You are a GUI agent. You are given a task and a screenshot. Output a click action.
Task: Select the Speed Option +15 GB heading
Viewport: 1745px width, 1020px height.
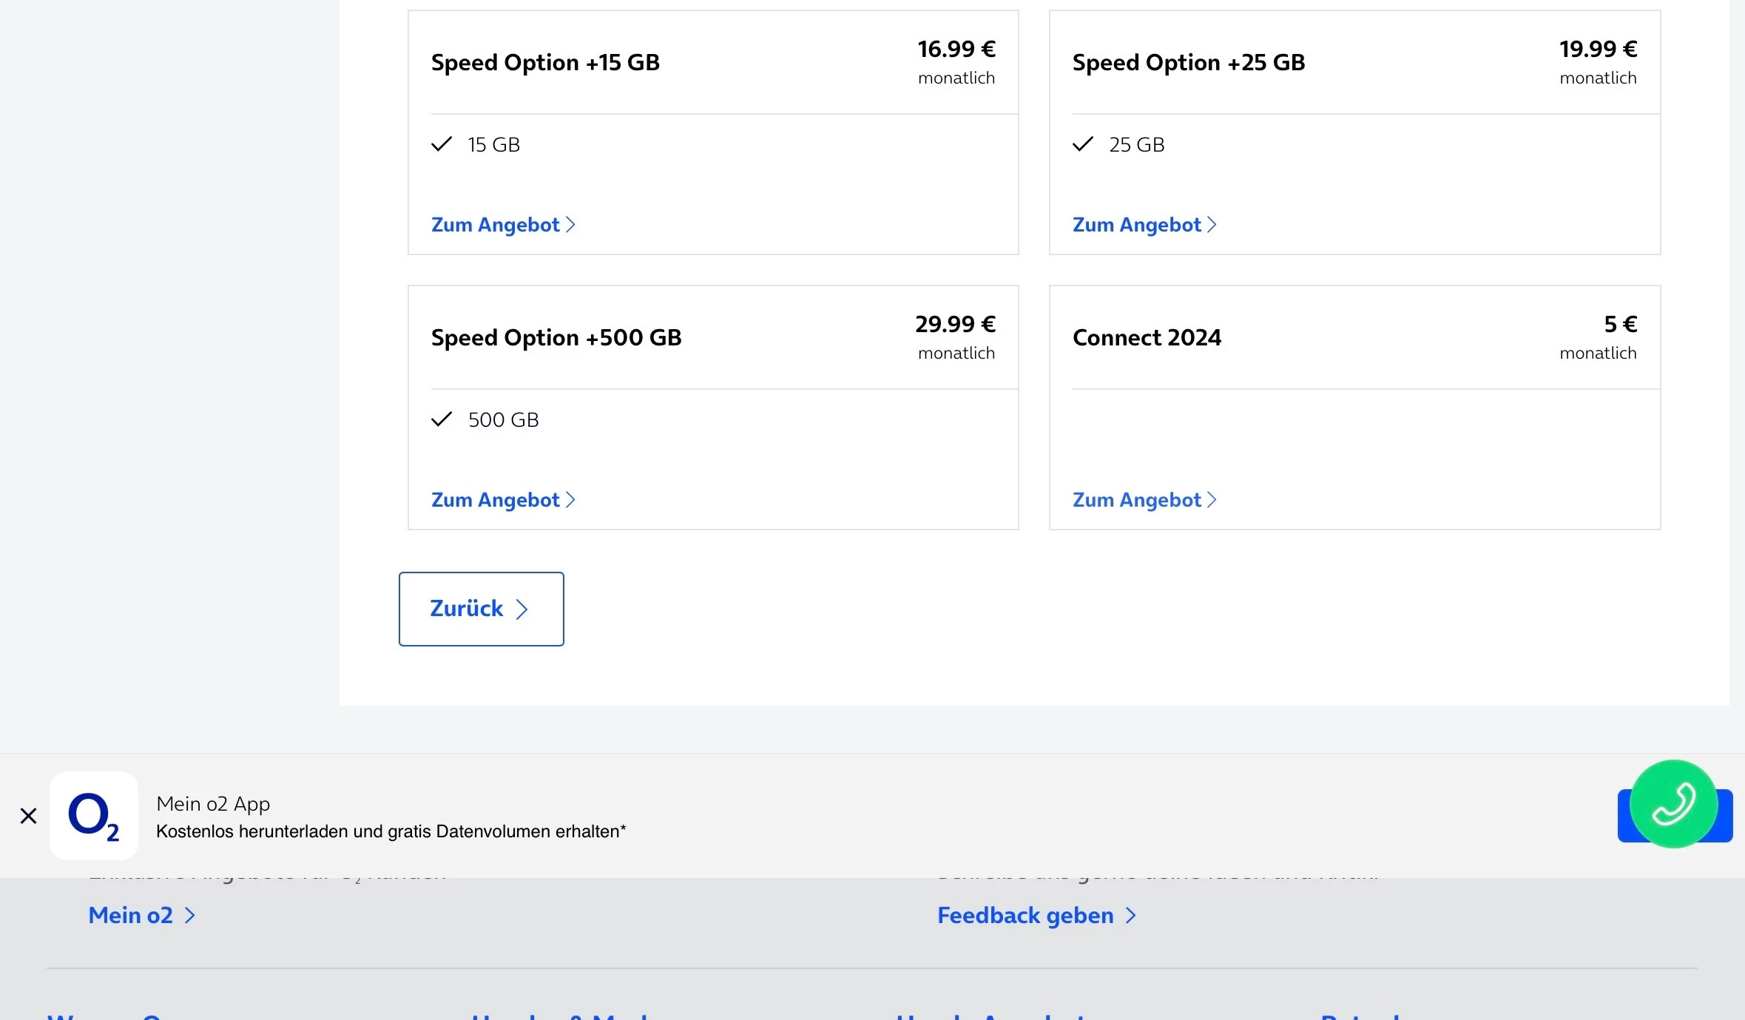[x=545, y=63]
